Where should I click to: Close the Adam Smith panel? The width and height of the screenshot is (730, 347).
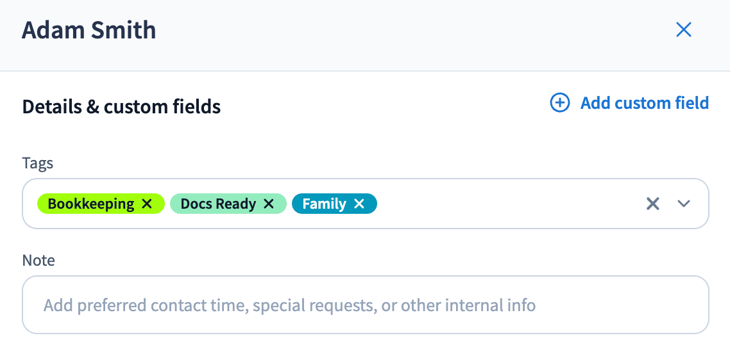(683, 30)
